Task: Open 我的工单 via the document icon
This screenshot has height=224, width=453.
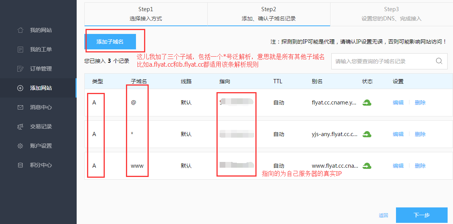Action: coord(20,49)
